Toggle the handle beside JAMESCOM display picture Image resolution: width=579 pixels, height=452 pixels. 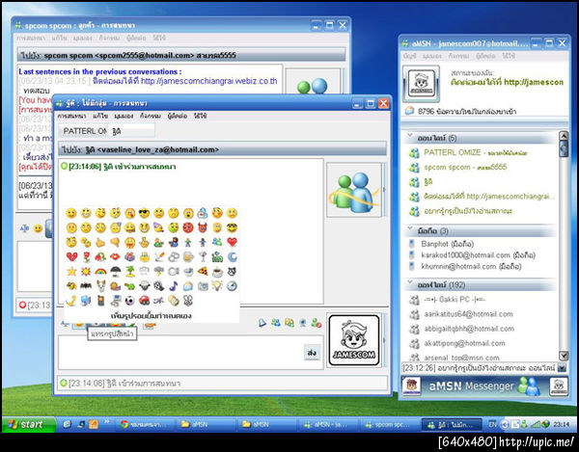384,340
